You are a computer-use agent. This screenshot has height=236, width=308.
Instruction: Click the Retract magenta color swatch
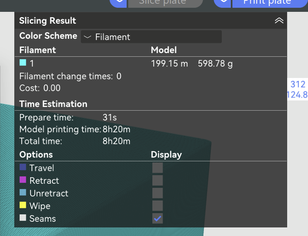(23, 180)
